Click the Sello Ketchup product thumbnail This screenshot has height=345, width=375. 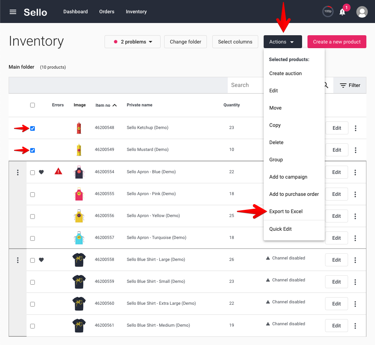[79, 128]
